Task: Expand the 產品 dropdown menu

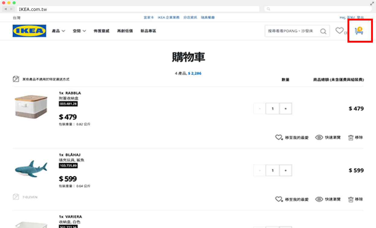Action: pos(58,31)
